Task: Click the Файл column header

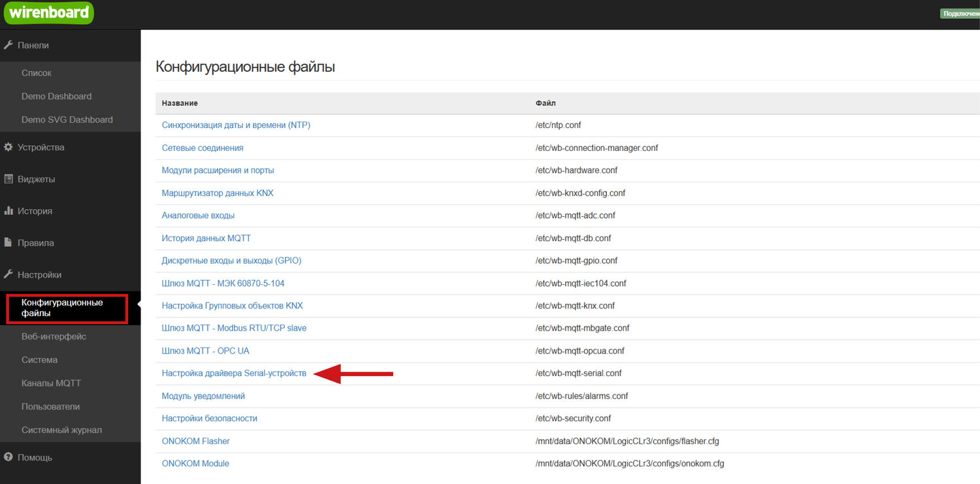Action: [x=546, y=103]
